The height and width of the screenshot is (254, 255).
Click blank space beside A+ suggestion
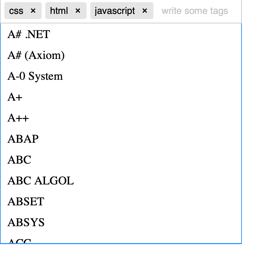tap(132, 97)
